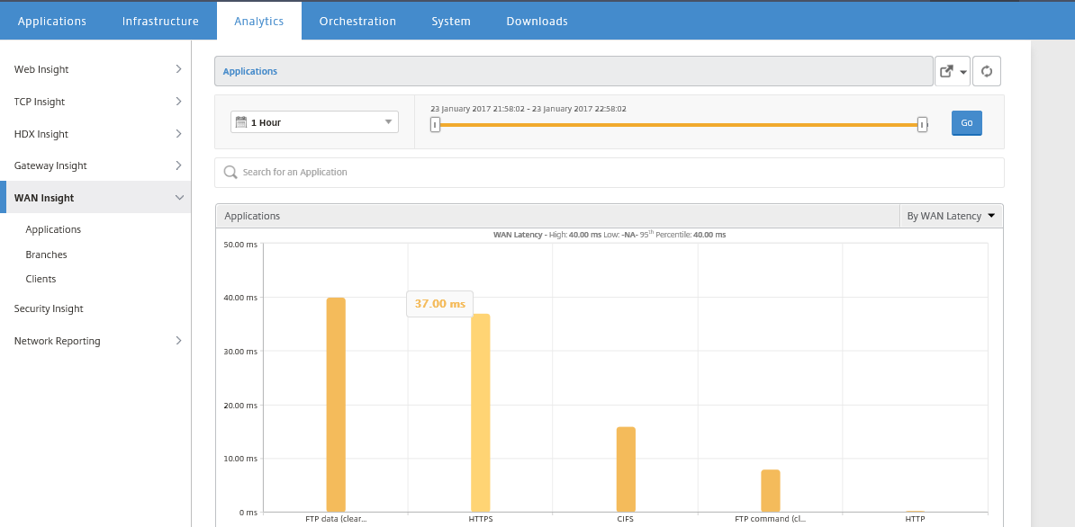
Task: Refresh the Applications view
Action: click(x=987, y=71)
